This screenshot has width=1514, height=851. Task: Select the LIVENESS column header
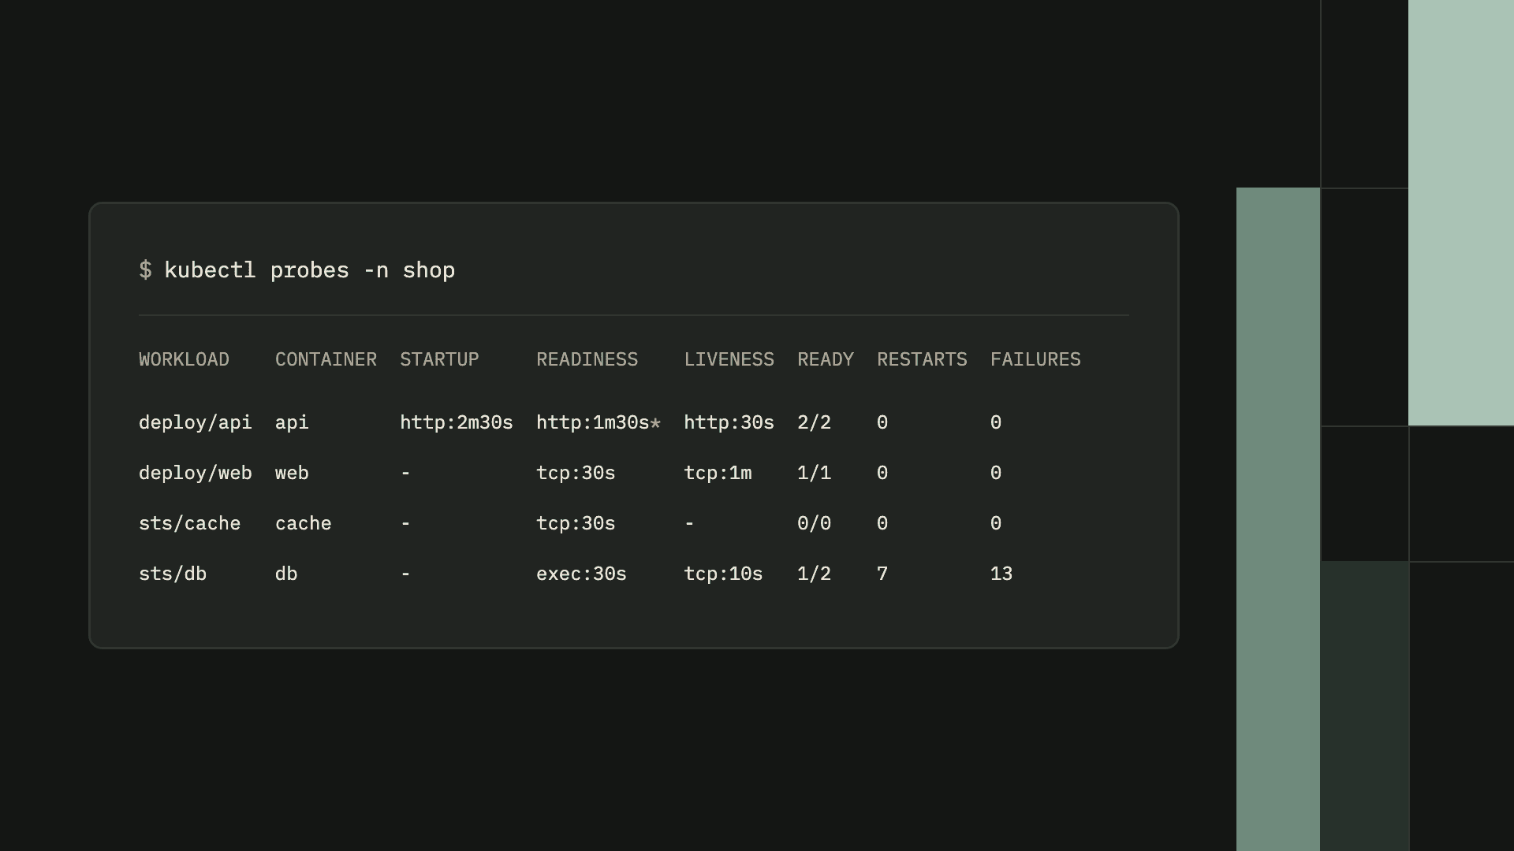click(x=729, y=359)
